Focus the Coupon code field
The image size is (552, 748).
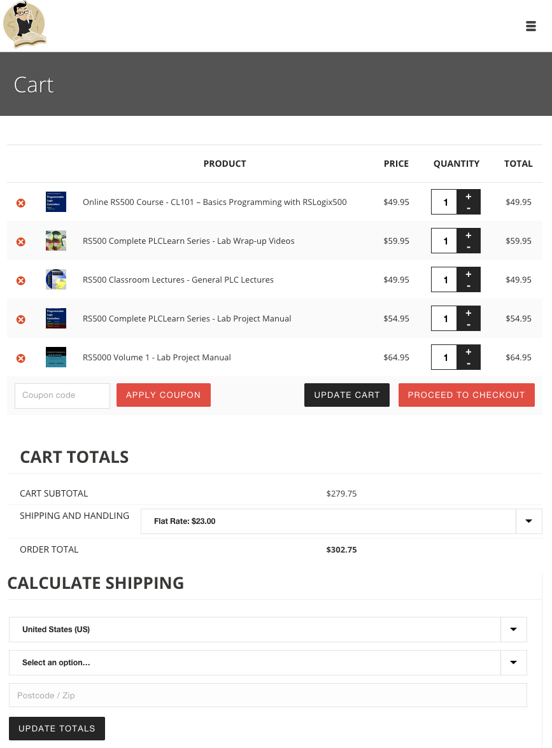62,395
